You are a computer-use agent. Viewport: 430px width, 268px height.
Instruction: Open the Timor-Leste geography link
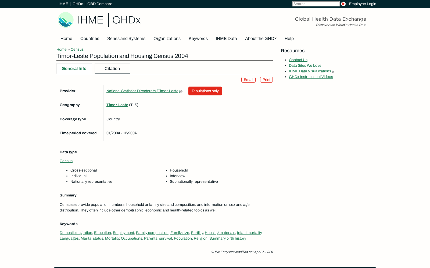(x=117, y=105)
